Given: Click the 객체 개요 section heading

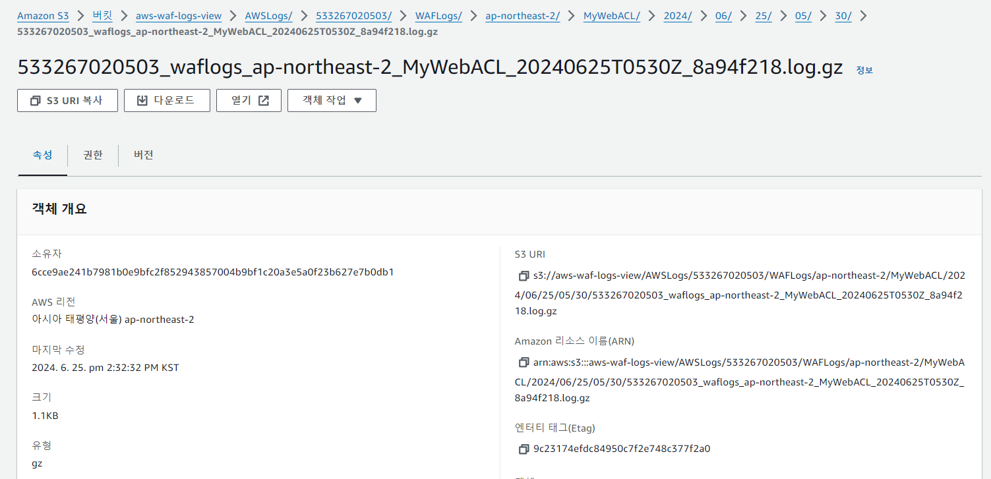Looking at the screenshot, I should 59,210.
